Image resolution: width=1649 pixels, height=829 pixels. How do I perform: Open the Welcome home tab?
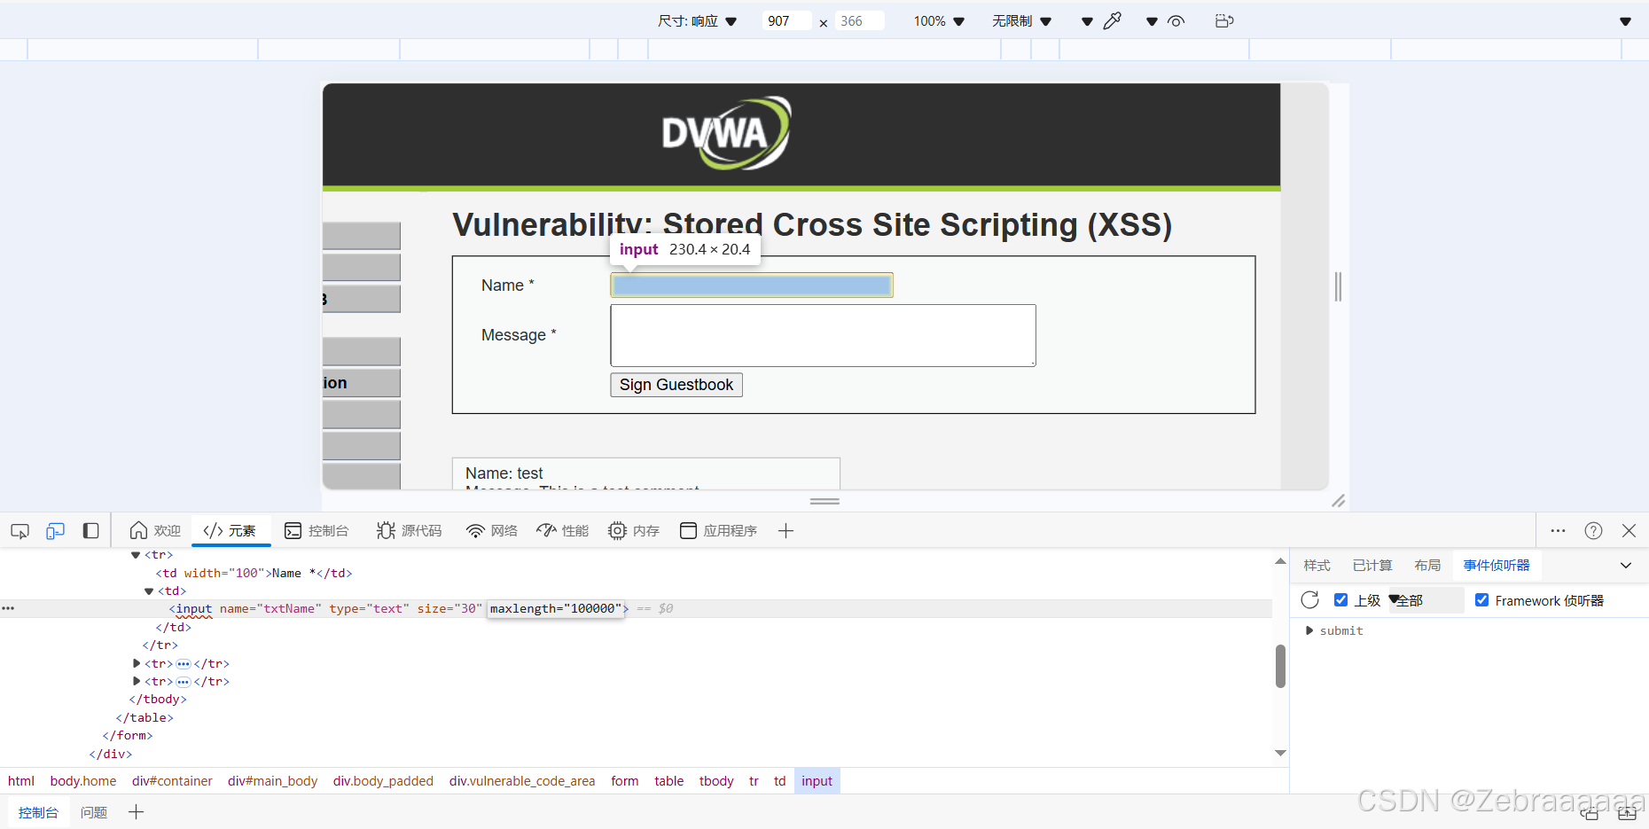(155, 530)
